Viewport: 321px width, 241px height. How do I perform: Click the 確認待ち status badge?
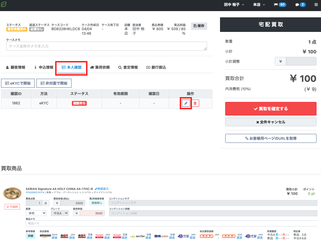click(x=79, y=103)
